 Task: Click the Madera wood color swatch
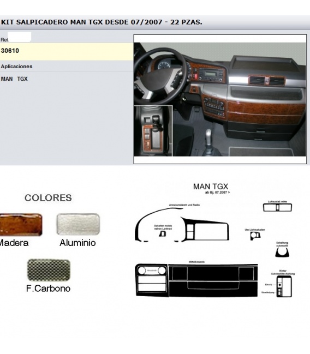pyautogui.click(x=21, y=225)
